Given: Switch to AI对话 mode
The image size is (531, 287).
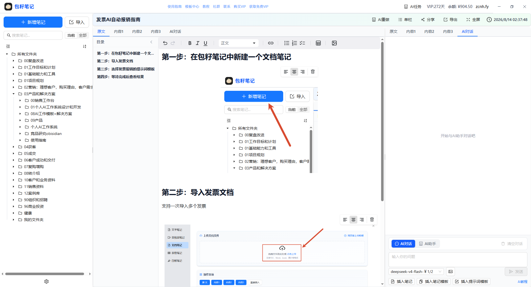Looking at the screenshot, I should tap(403, 244).
